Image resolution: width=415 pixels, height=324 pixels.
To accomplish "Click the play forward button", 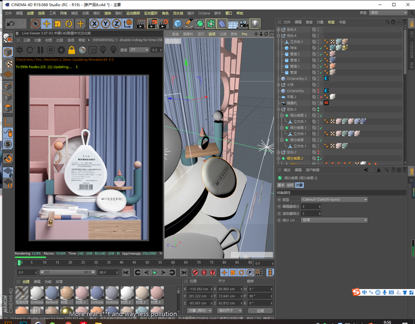I will point(155,272).
